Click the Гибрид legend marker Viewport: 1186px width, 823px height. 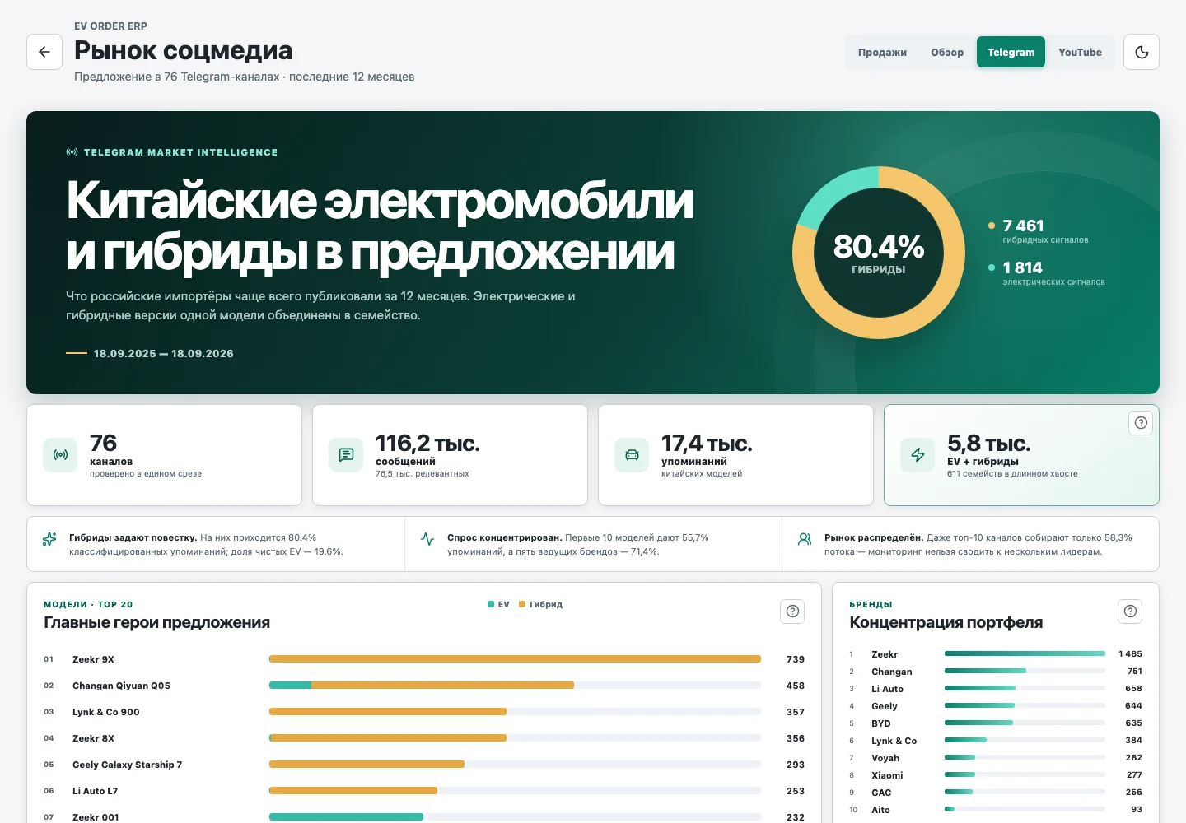click(x=522, y=604)
